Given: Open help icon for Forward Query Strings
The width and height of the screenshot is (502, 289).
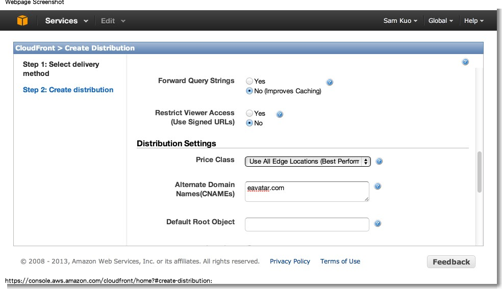Looking at the screenshot, I should [x=330, y=82].
